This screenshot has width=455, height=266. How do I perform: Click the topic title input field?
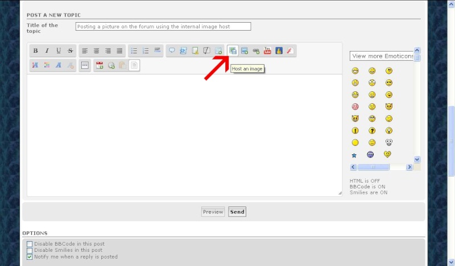tap(163, 26)
